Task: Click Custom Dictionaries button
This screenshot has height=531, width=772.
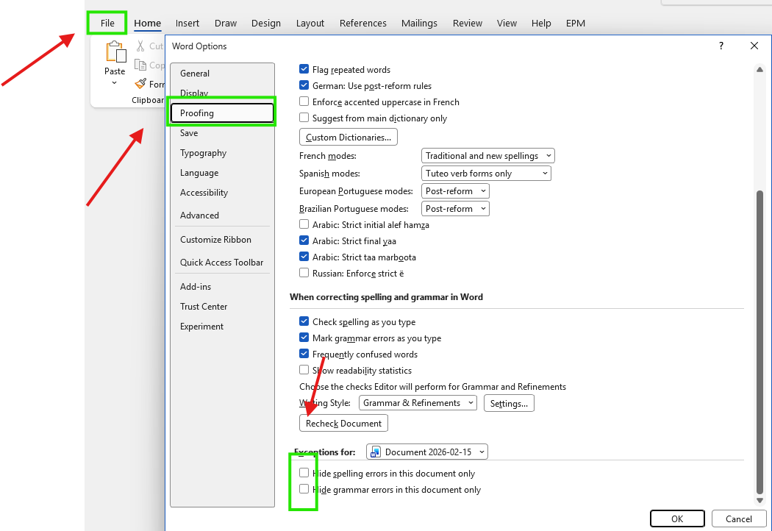Action: click(348, 137)
